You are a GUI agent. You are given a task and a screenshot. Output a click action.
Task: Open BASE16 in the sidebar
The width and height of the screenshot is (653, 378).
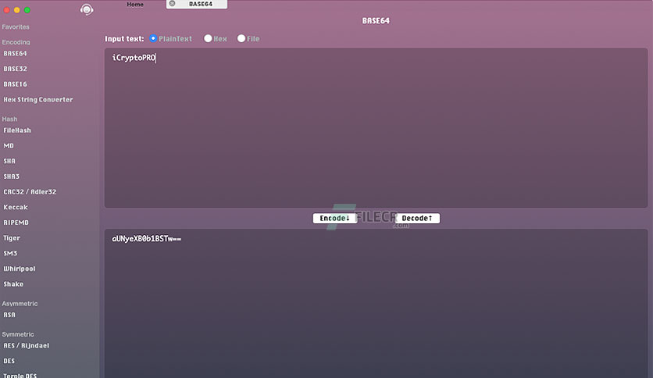pyautogui.click(x=15, y=84)
